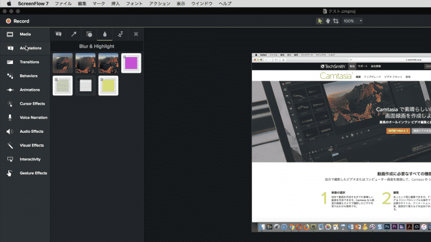Choose the spotlight preset with dark border
This screenshot has height=242, width=431.
click(x=85, y=86)
